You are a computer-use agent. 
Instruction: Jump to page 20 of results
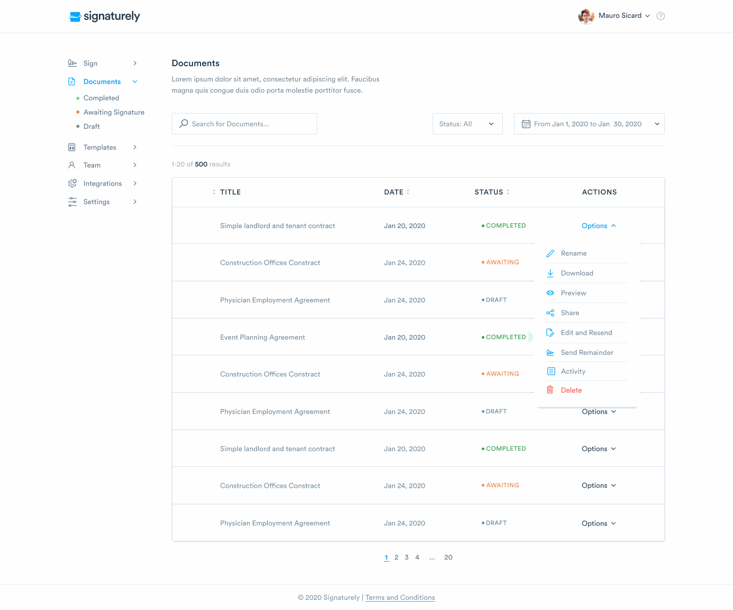448,557
